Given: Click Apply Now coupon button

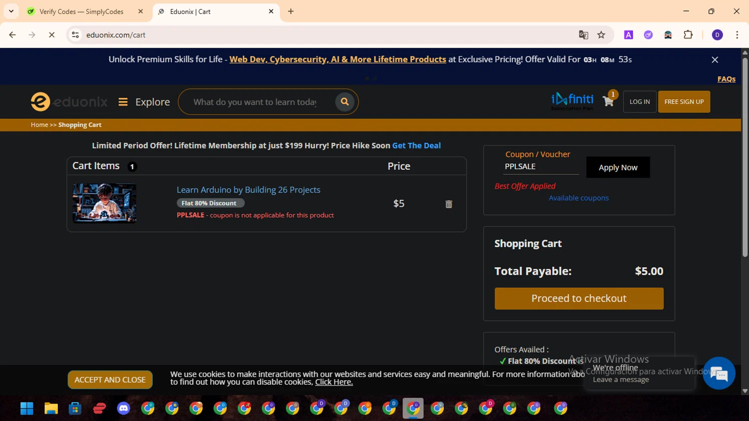Looking at the screenshot, I should (x=618, y=167).
